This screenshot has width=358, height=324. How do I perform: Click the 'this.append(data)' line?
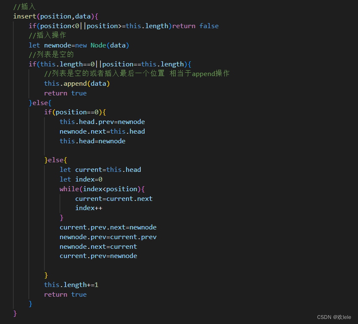tap(77, 84)
